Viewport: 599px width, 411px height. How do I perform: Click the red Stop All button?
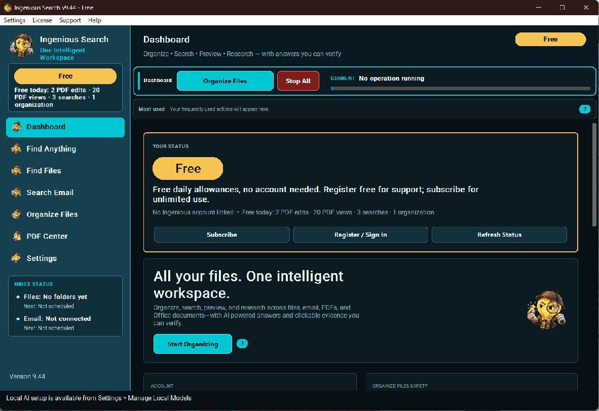[x=298, y=81]
